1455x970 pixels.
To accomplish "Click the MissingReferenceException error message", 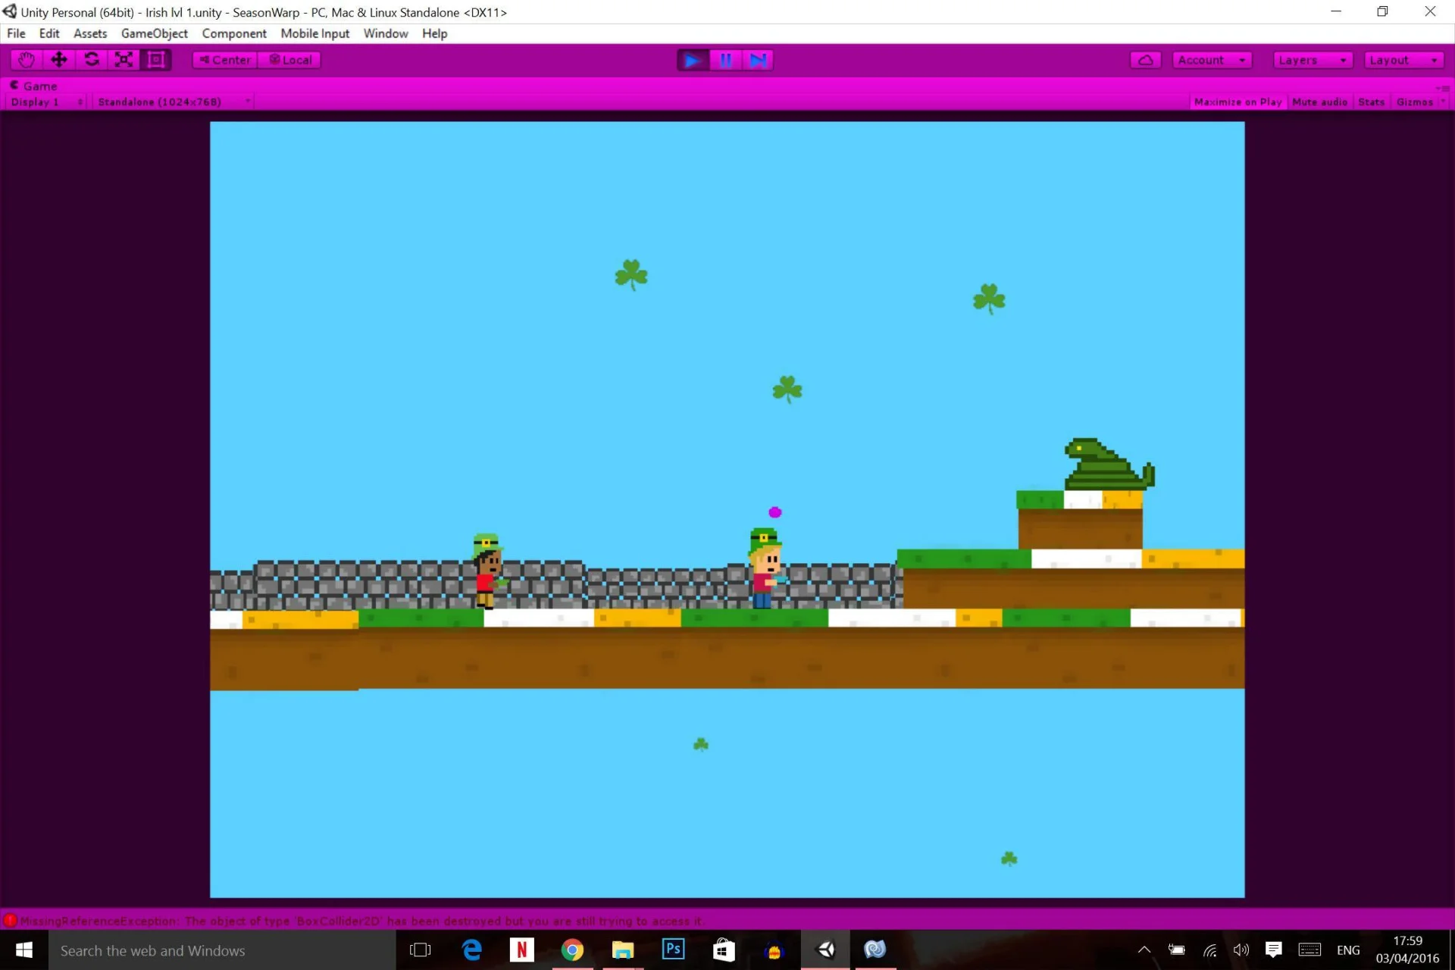I will (x=361, y=921).
